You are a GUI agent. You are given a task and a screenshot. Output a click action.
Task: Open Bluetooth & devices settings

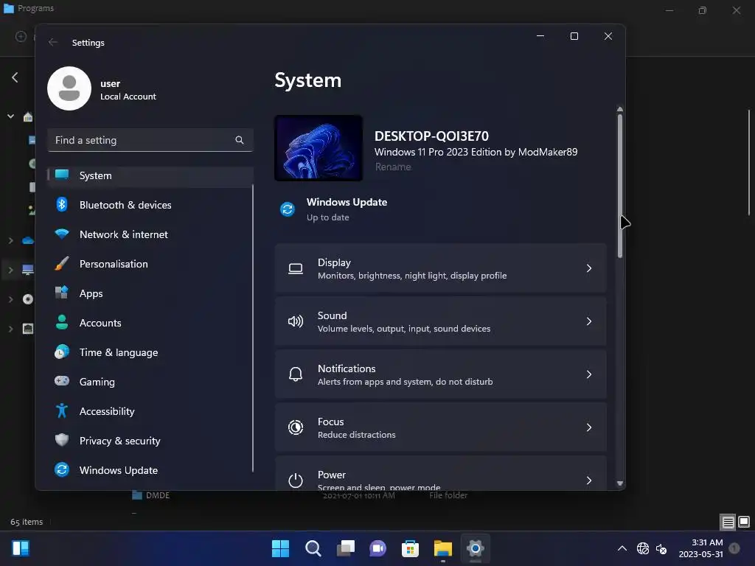click(150, 205)
